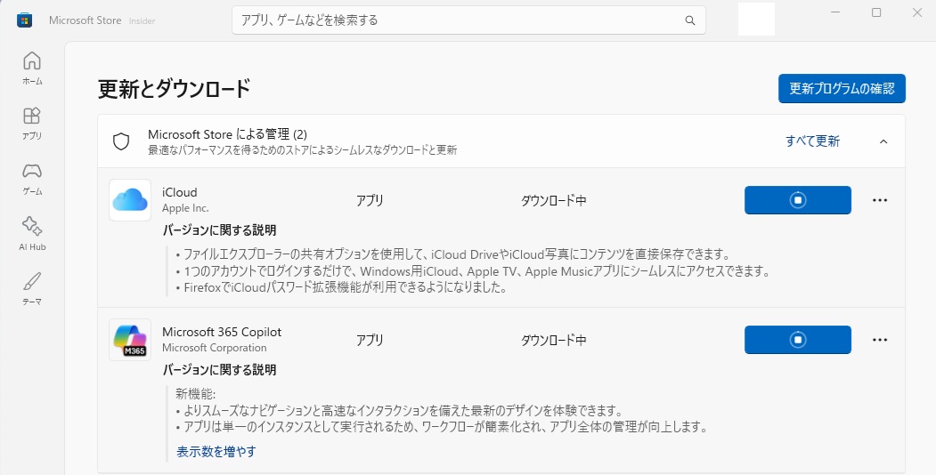Viewport: 936px width, 475px height.
Task: Open more options for Microsoft 365 Copilot
Action: pyautogui.click(x=880, y=340)
